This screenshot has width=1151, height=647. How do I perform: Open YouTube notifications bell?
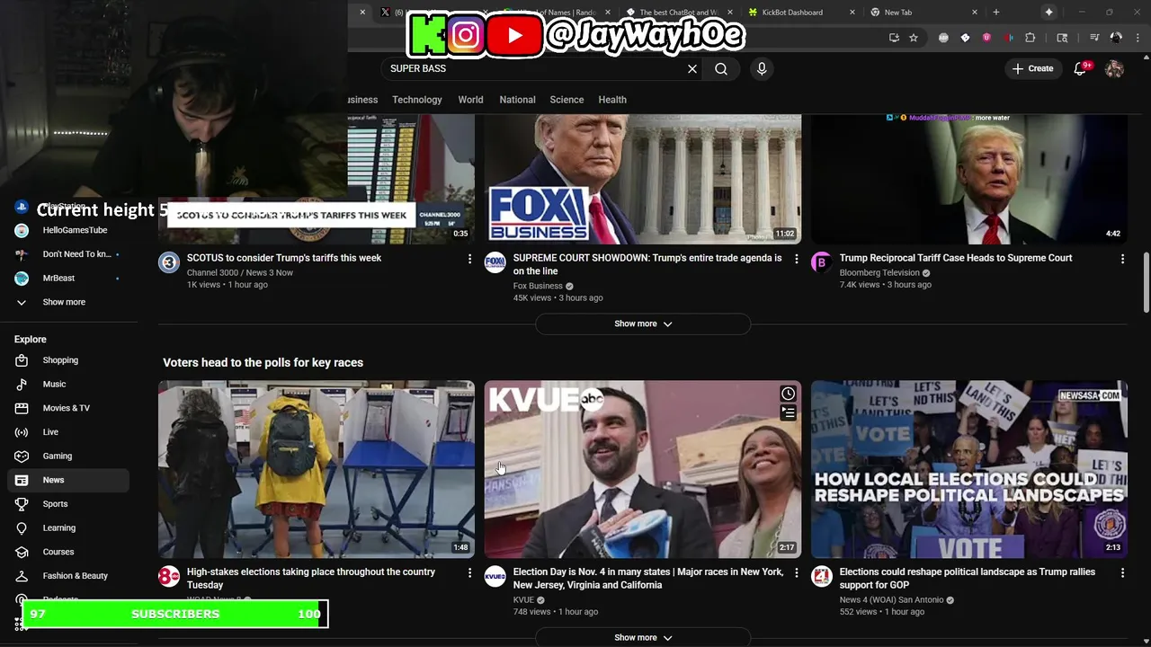(x=1081, y=68)
